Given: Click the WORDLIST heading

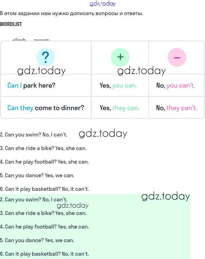Looking at the screenshot, I should [11, 24].
